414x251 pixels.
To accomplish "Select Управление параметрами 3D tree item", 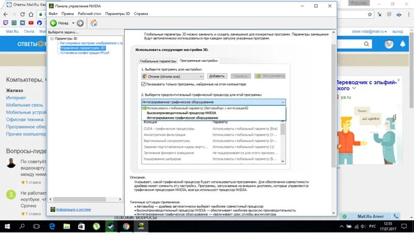I will tap(83, 48).
